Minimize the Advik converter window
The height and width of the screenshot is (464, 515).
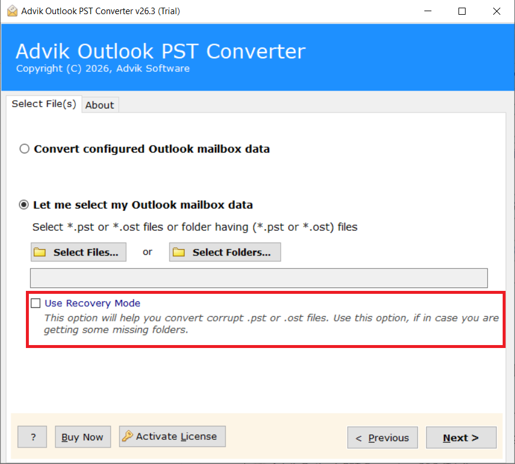click(x=434, y=11)
